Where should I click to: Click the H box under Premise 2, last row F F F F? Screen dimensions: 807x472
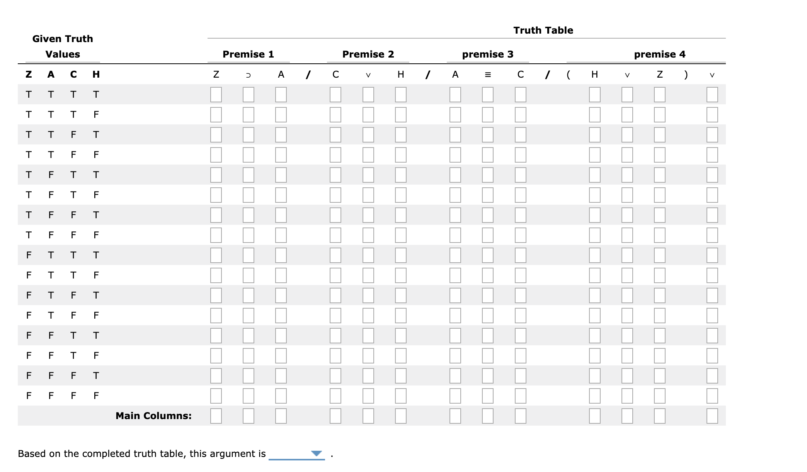[x=401, y=395]
